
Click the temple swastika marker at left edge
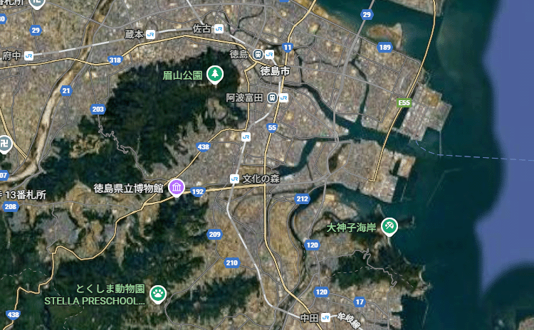[4, 144]
